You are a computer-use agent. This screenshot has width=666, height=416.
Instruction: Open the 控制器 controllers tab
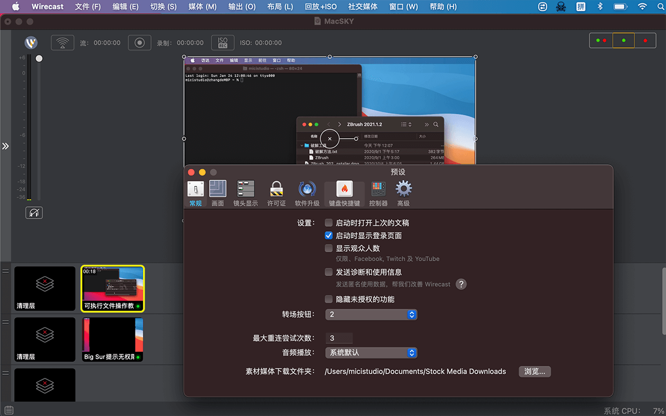[379, 194]
